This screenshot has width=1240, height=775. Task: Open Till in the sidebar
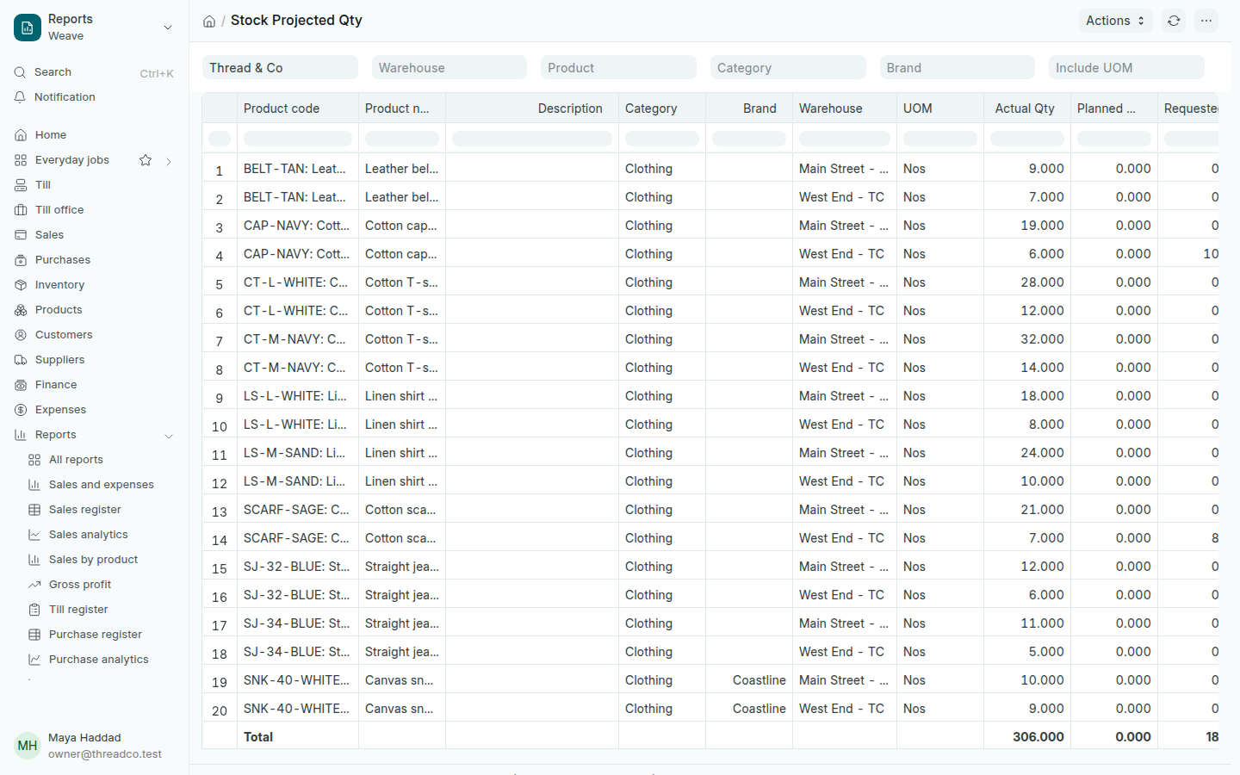pyautogui.click(x=94, y=185)
